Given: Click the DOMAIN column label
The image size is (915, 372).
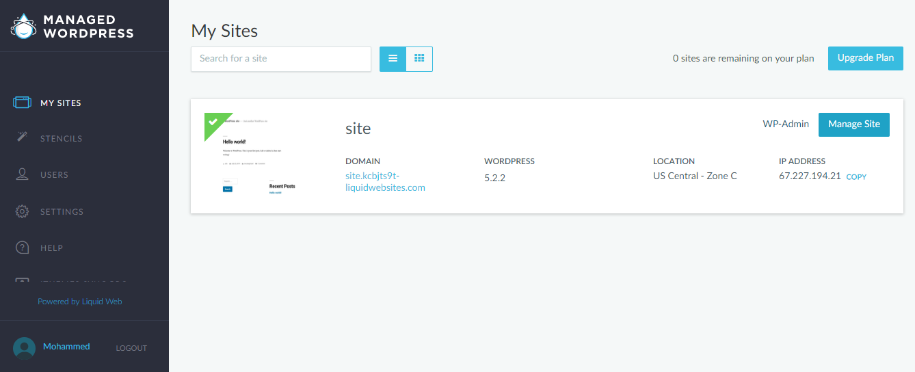Looking at the screenshot, I should [x=363, y=161].
